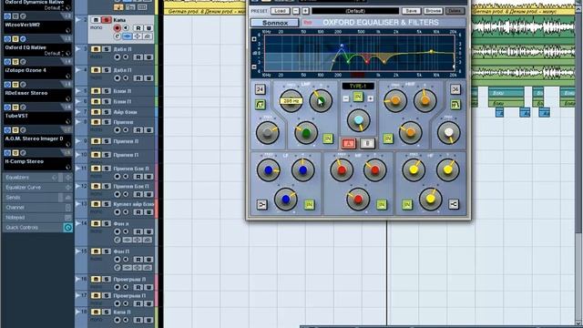Click the graph scale up arrow icon
The width and height of the screenshot is (583, 328).
pyautogui.click(x=254, y=39)
